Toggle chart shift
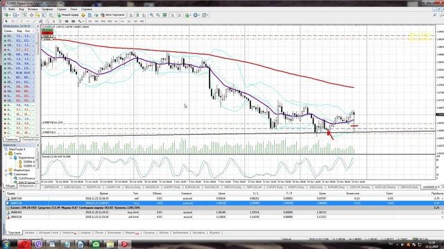Viewport: 444px width, 249px height. tap(179, 15)
